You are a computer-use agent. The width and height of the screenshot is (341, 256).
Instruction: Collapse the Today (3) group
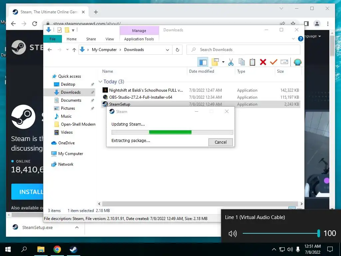coord(100,82)
